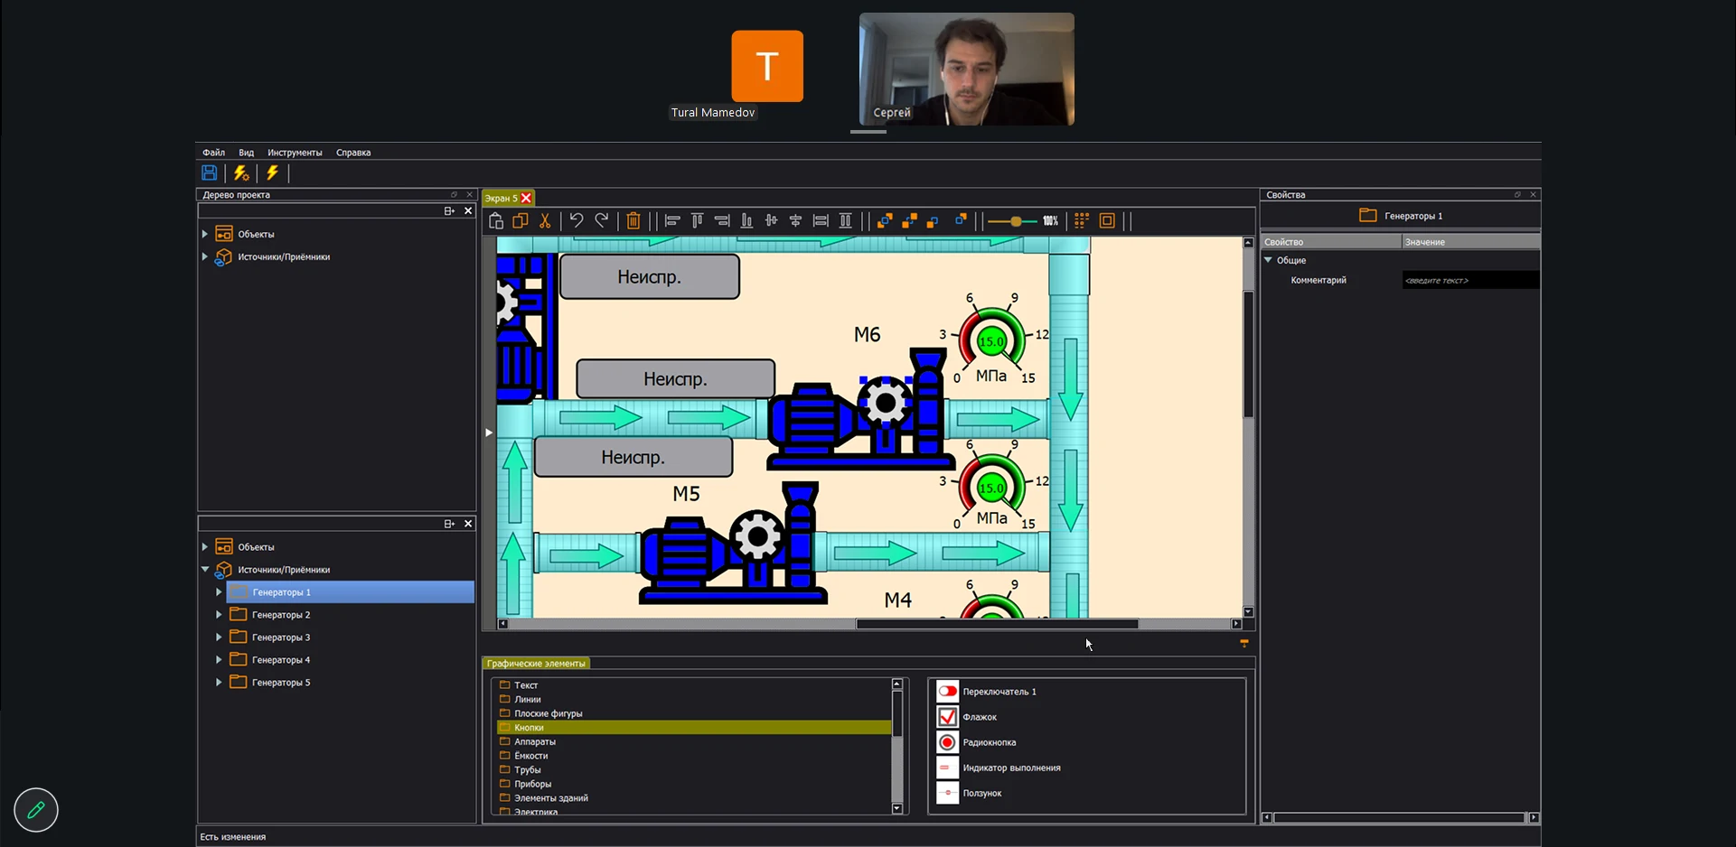Screen dimensions: 1736x847
Task: Make selected objects equal height
Action: coord(846,220)
